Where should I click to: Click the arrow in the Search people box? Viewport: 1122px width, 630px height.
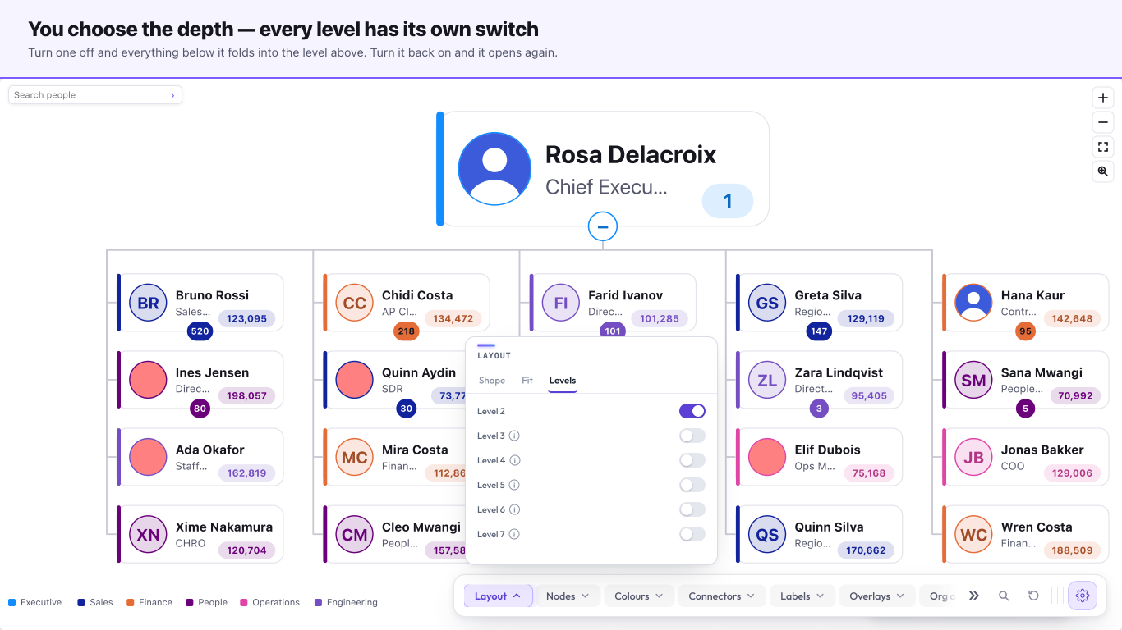click(172, 95)
